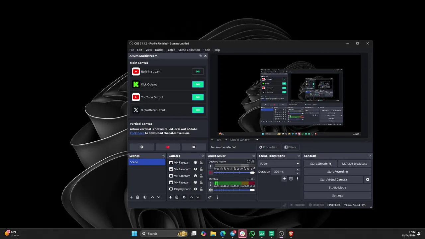Click YouTube icon beside YouTube Output

click(x=136, y=97)
